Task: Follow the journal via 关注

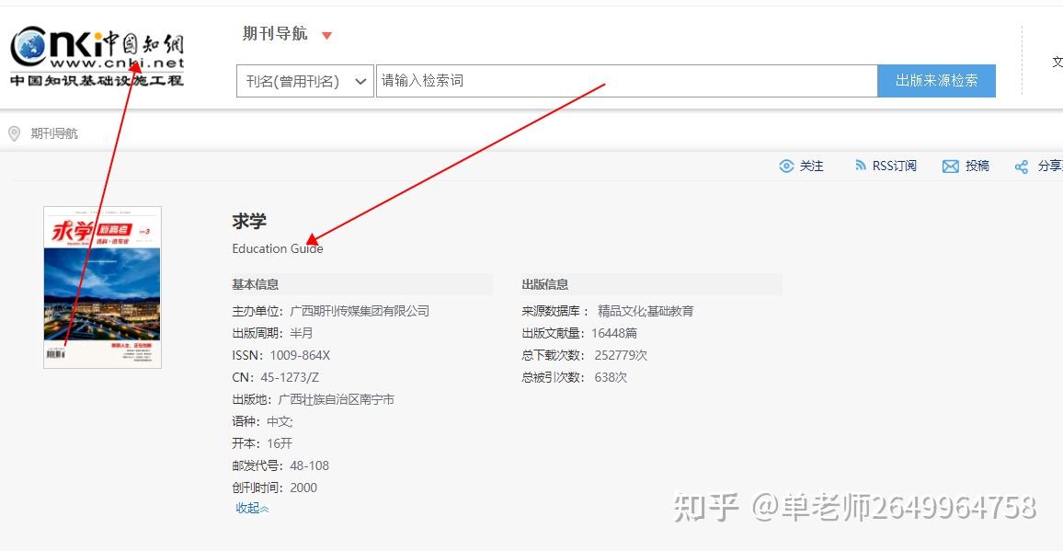Action: (x=811, y=166)
